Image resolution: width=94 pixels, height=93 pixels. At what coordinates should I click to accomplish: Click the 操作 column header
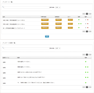tap(88, 17)
